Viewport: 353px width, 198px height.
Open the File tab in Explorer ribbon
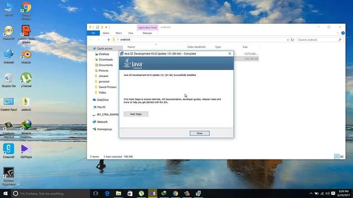pyautogui.click(x=93, y=33)
